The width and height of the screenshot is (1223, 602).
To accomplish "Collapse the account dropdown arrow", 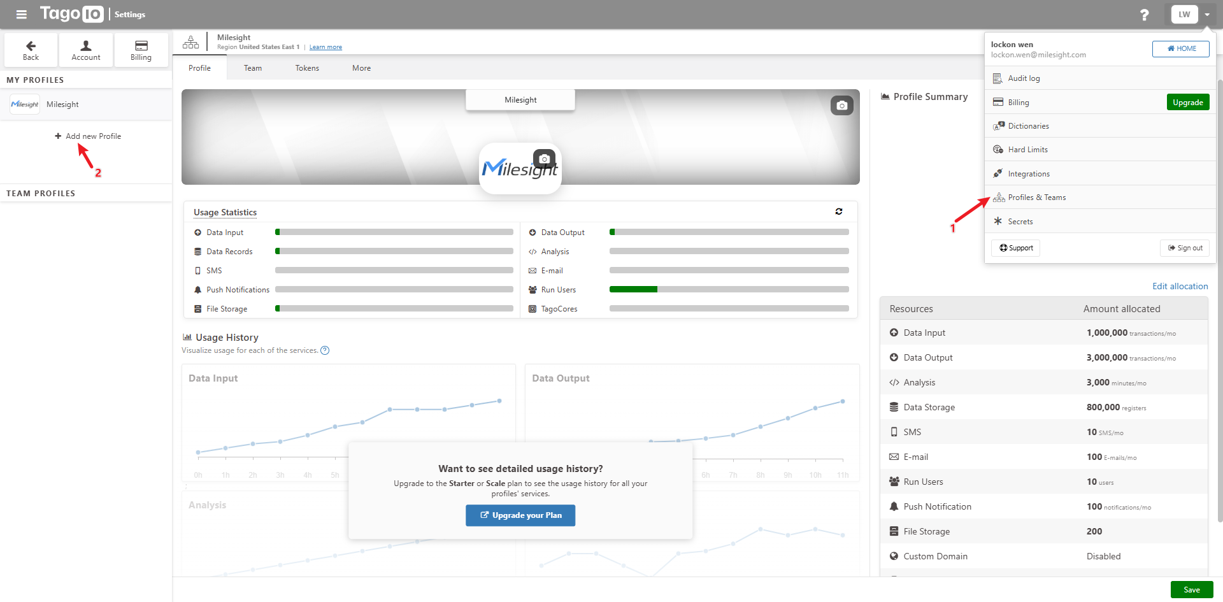I will [1207, 15].
